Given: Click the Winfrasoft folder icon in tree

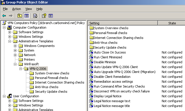Looking at the screenshot, I should point(20,64).
